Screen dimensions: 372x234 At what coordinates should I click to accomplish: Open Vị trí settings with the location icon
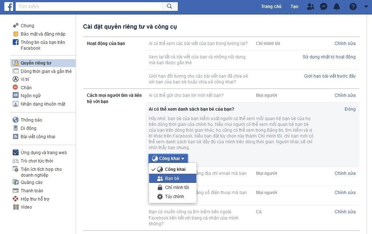24,79
